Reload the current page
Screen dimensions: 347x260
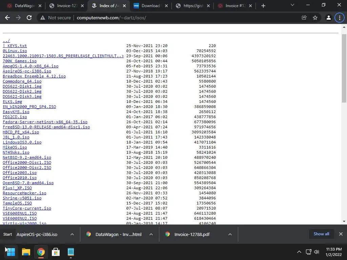pos(29,18)
